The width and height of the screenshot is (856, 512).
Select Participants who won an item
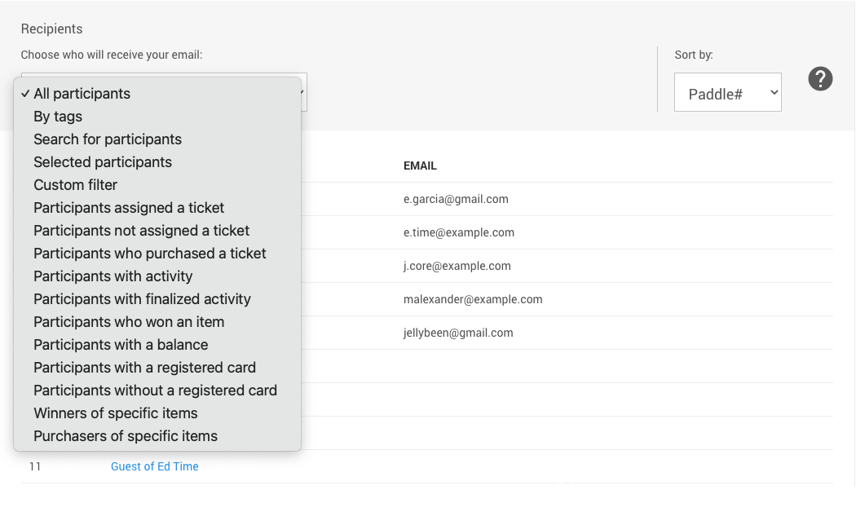129,322
